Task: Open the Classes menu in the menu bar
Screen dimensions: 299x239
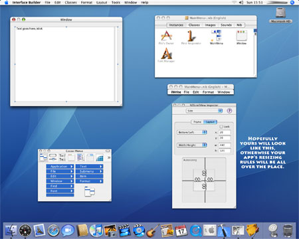Action: (70, 3)
